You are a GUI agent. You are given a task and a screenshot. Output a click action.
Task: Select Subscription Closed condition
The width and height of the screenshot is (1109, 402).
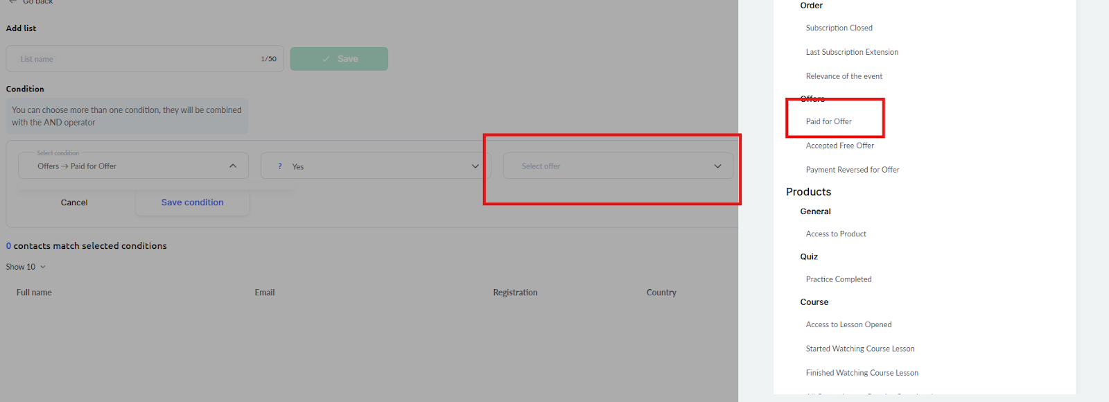(x=839, y=28)
